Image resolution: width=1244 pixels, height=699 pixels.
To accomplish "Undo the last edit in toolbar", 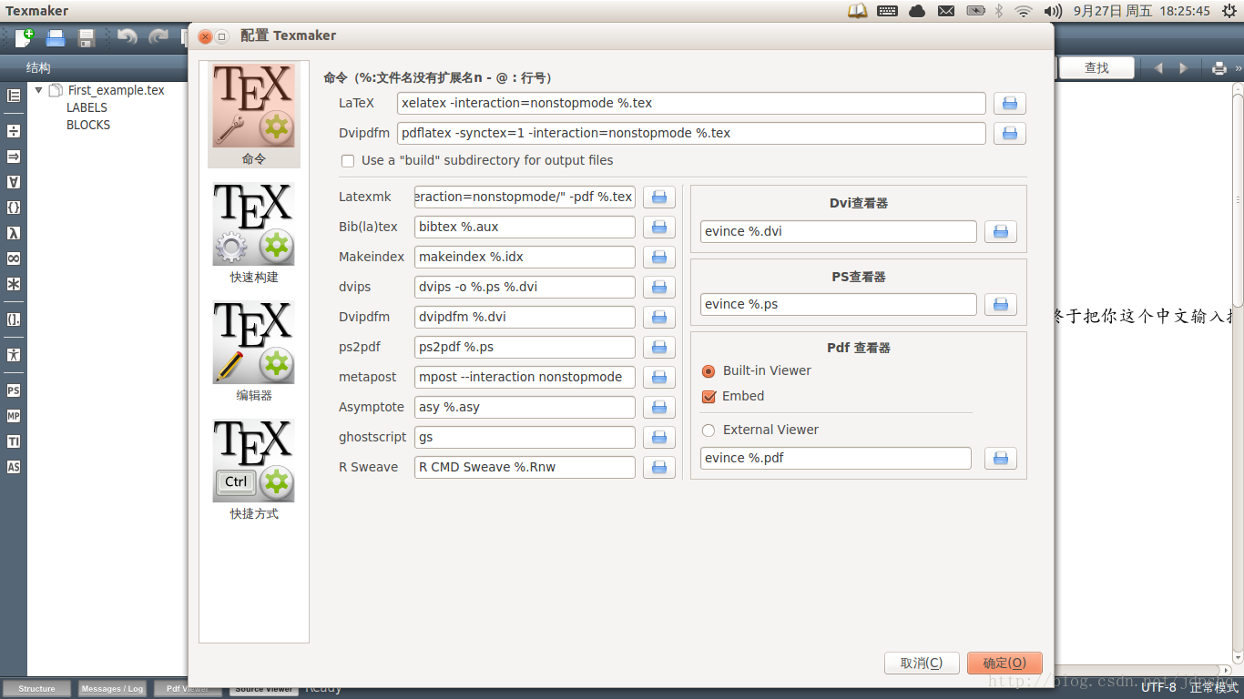I will [127, 37].
